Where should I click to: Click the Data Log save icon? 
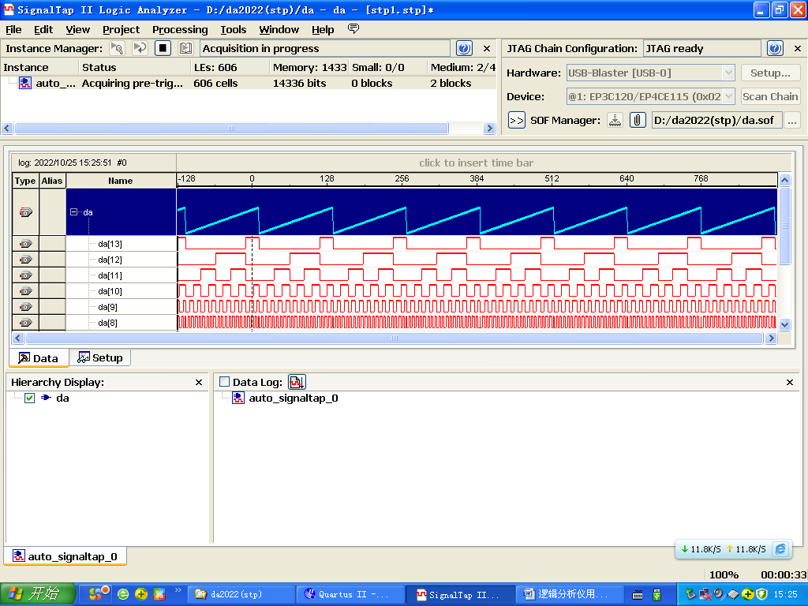click(x=297, y=382)
